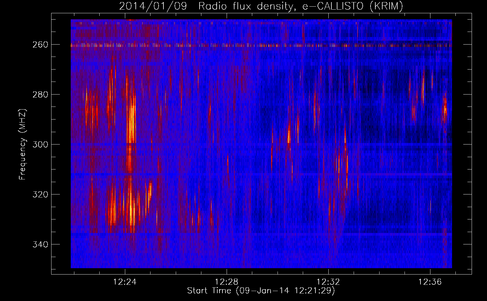Click the 12:24 time tick label

click(x=125, y=282)
